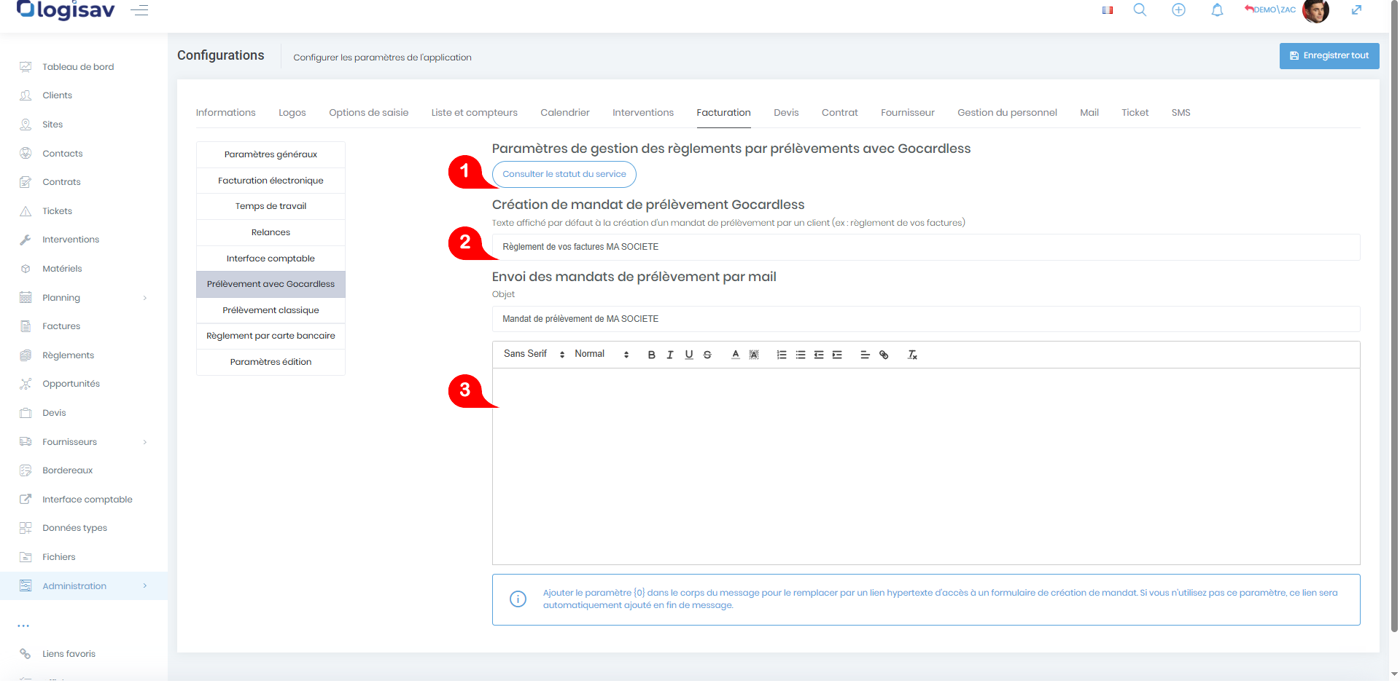Click Consulter le statut du service
This screenshot has width=1400, height=694.
564,174
